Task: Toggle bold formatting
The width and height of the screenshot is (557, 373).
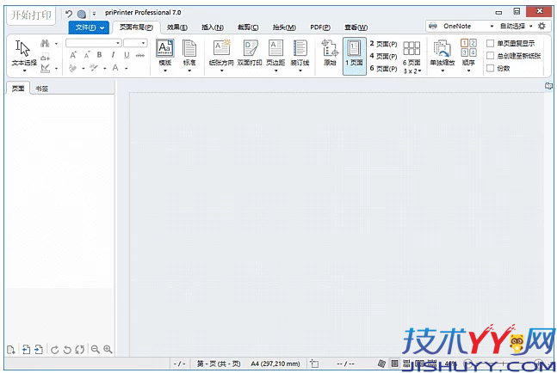Action: [100, 55]
